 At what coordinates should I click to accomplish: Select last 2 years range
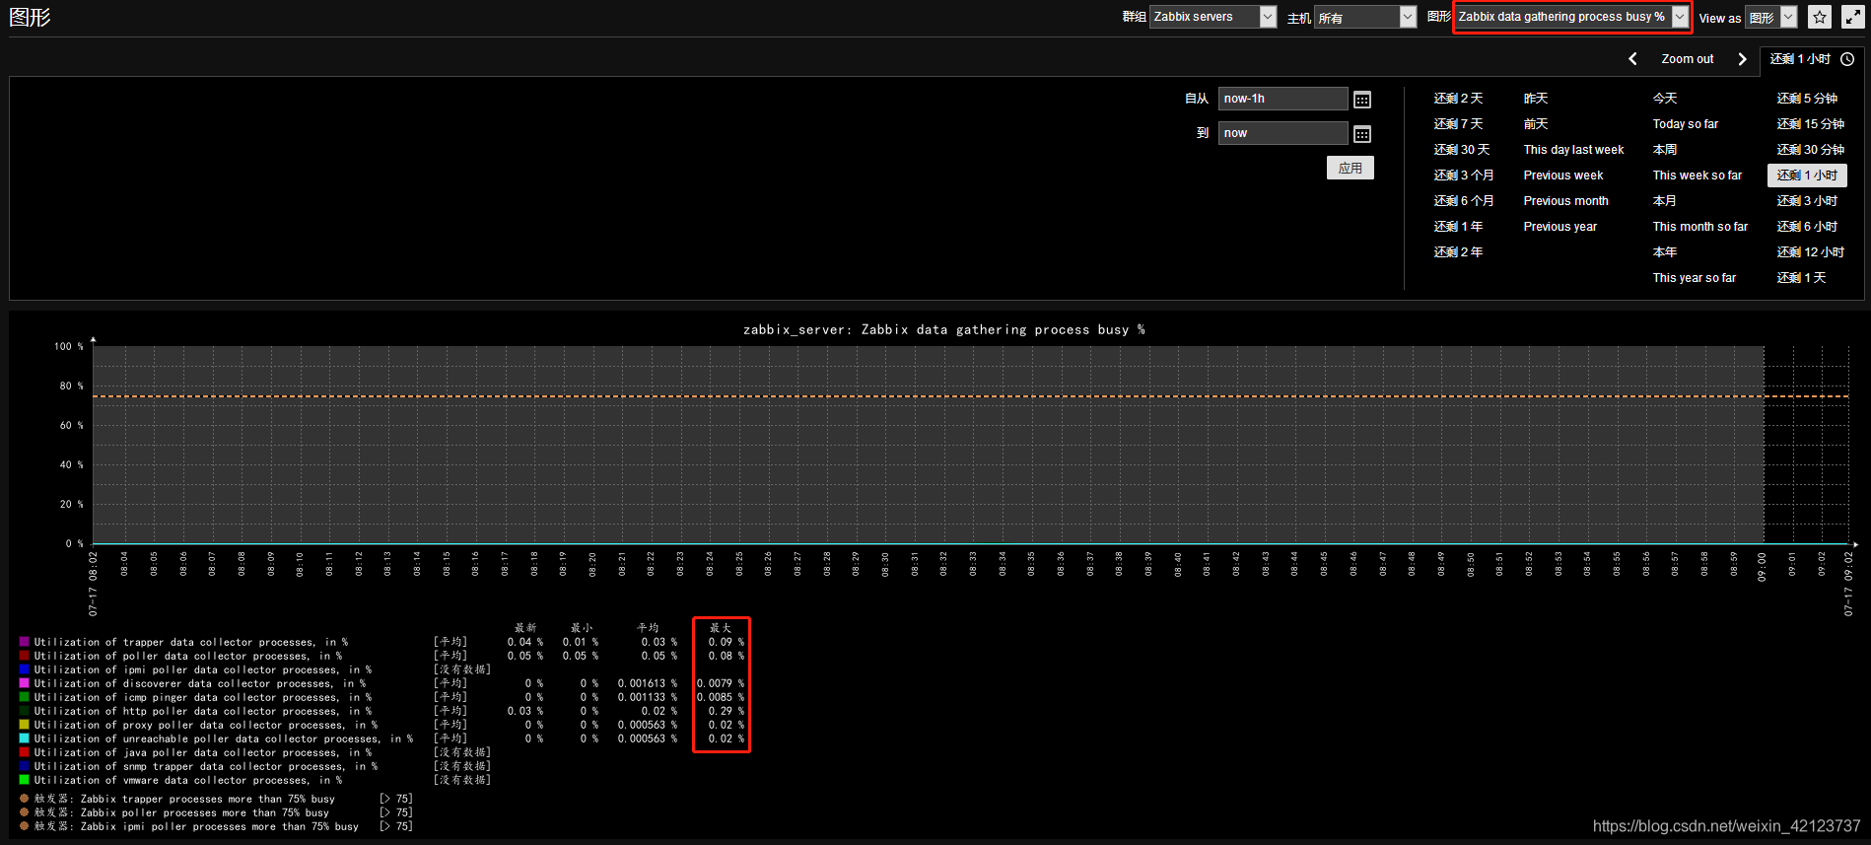[x=1458, y=252]
